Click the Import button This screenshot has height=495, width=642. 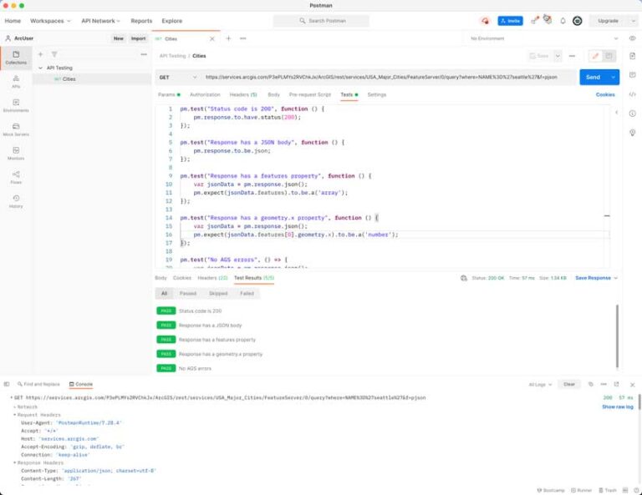[x=139, y=38]
